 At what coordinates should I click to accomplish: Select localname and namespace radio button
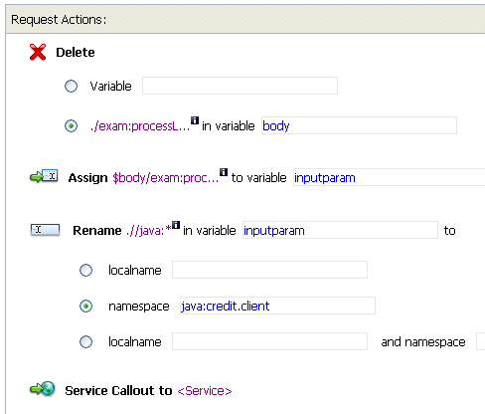tap(85, 341)
